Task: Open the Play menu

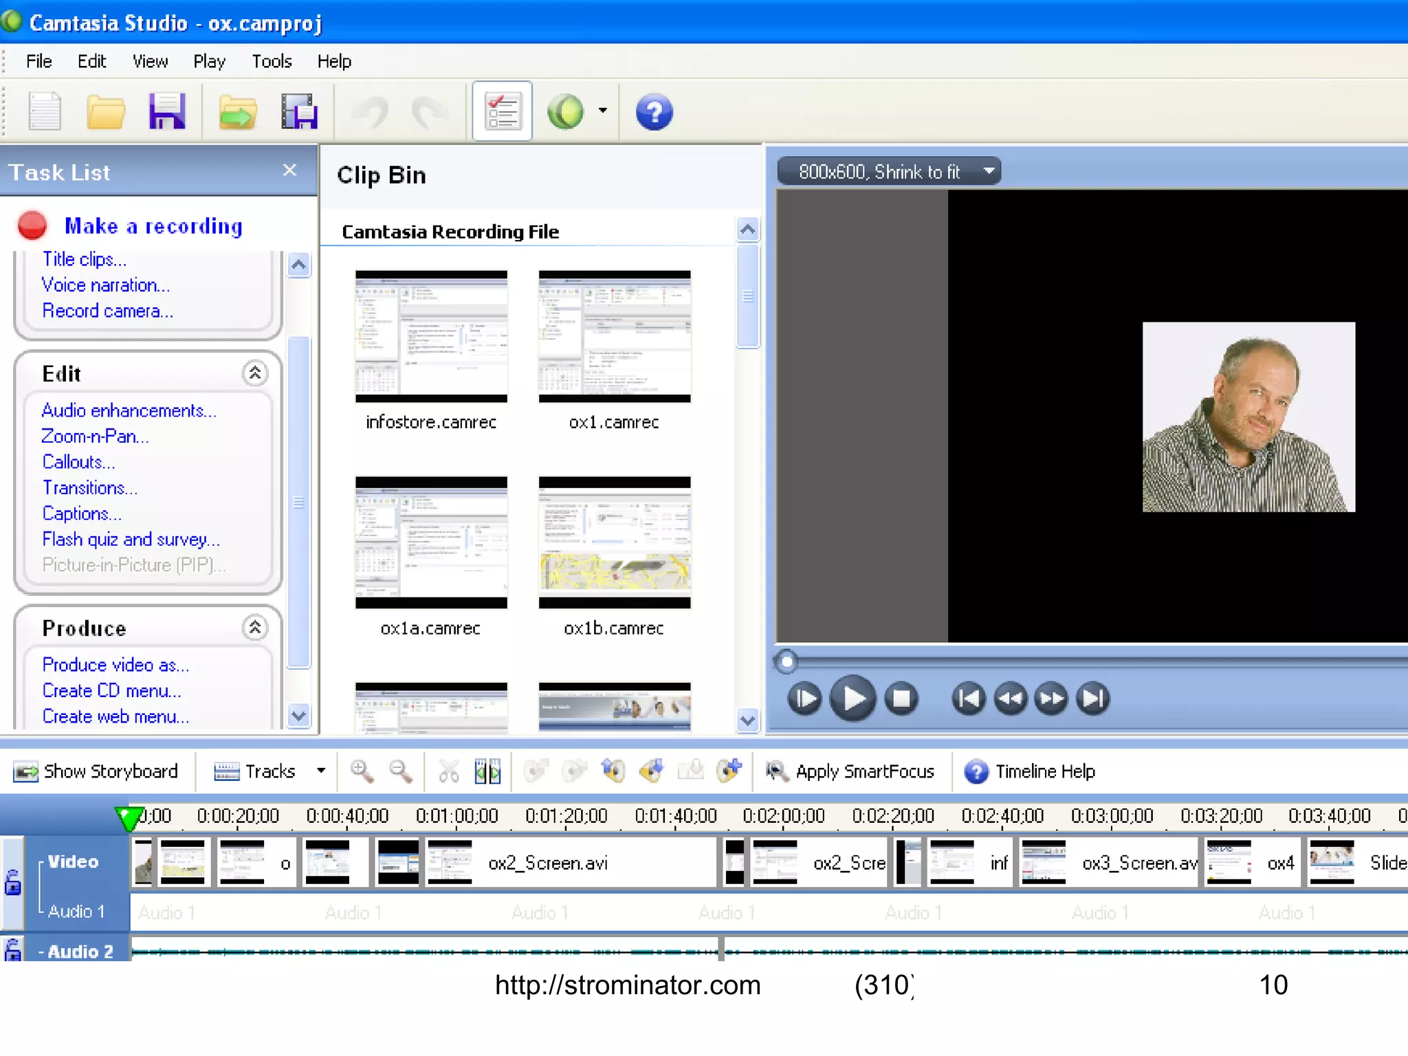Action: (x=209, y=62)
